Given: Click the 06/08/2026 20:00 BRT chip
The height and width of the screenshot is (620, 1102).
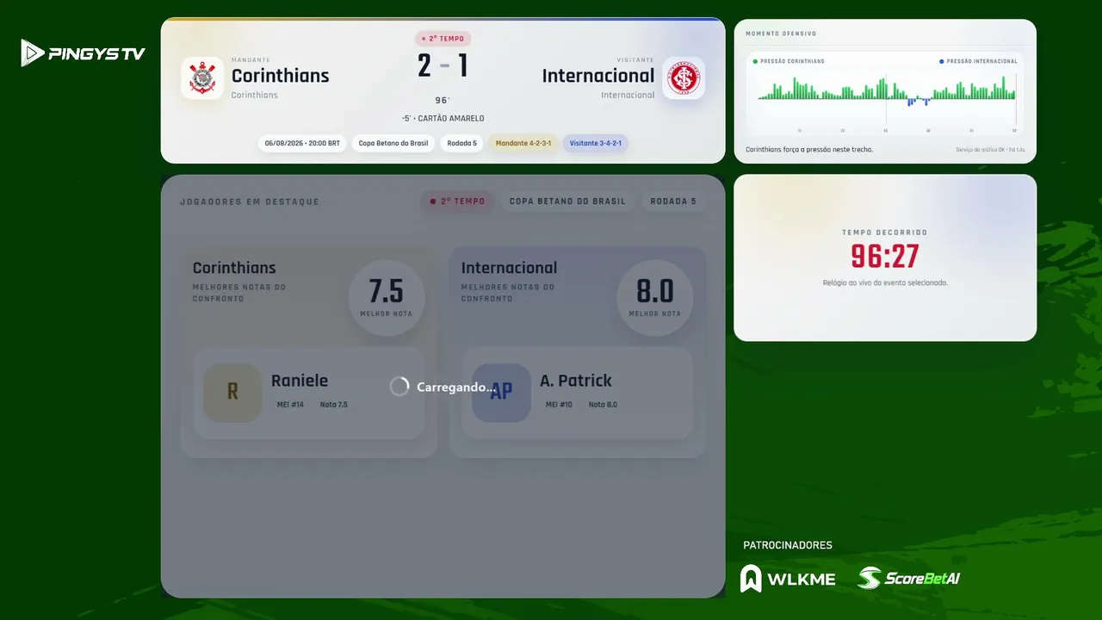Looking at the screenshot, I should click(x=302, y=143).
